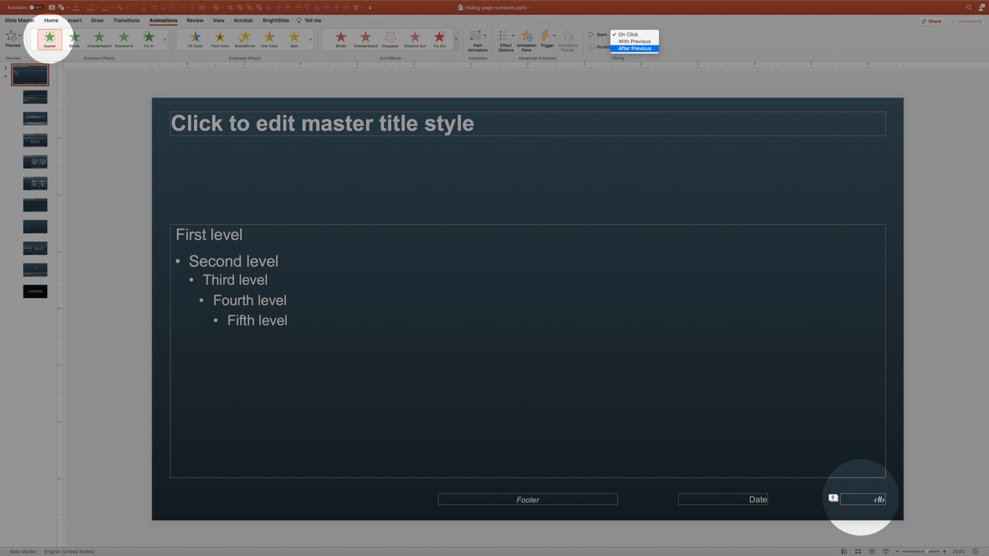Image resolution: width=989 pixels, height=556 pixels.
Task: Click the 204% zoom level value
Action: coord(959,551)
